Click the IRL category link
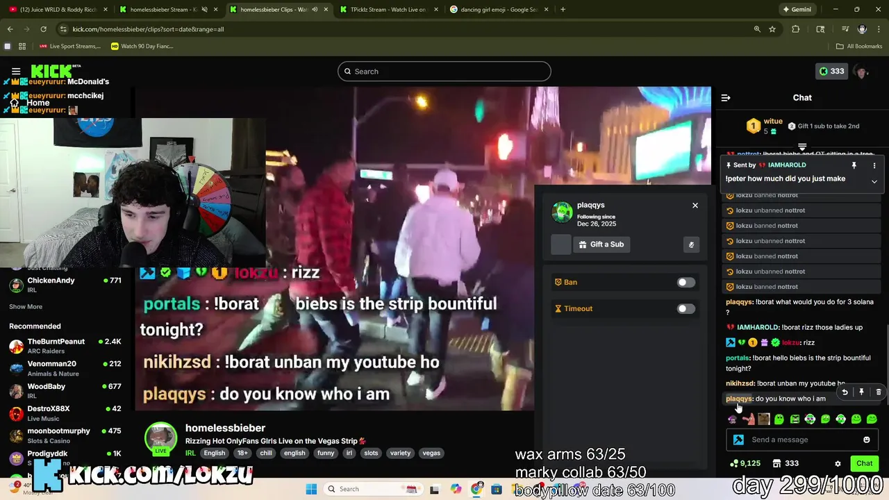The height and width of the screenshot is (500, 889). click(x=190, y=453)
